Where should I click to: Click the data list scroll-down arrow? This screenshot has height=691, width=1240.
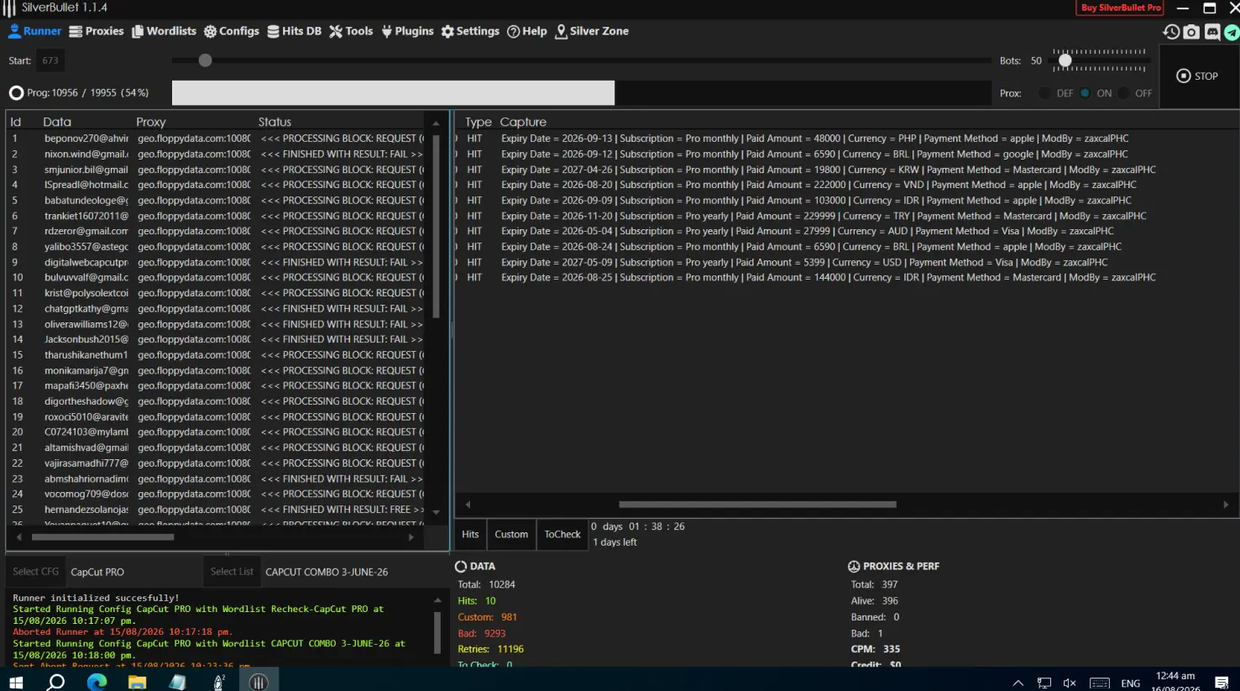click(436, 511)
